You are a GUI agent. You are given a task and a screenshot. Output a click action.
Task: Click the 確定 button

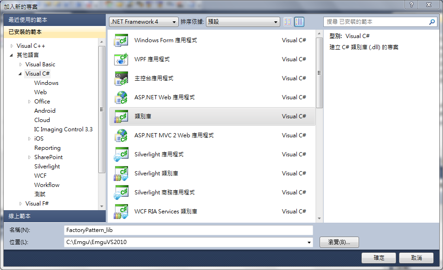pos(379,258)
